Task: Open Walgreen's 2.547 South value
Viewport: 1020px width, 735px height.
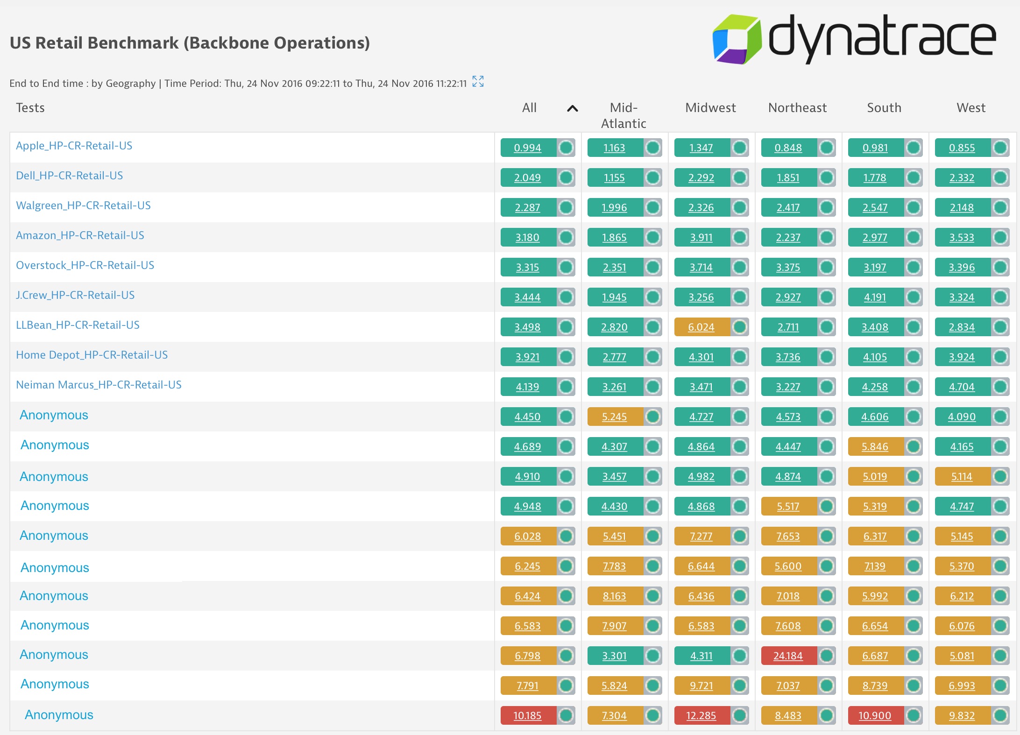Action: coord(875,207)
